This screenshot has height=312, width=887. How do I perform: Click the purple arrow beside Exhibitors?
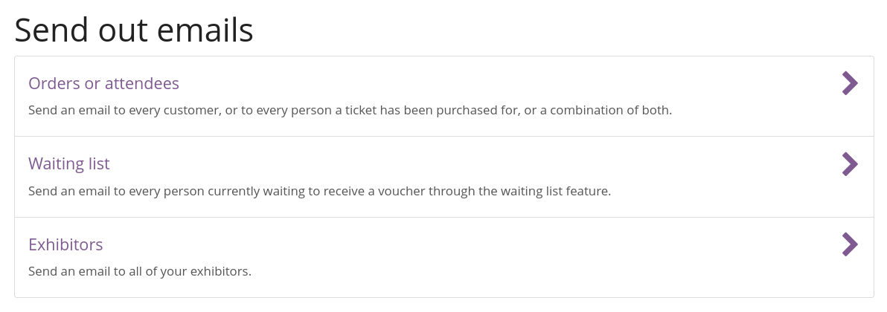pos(850,244)
